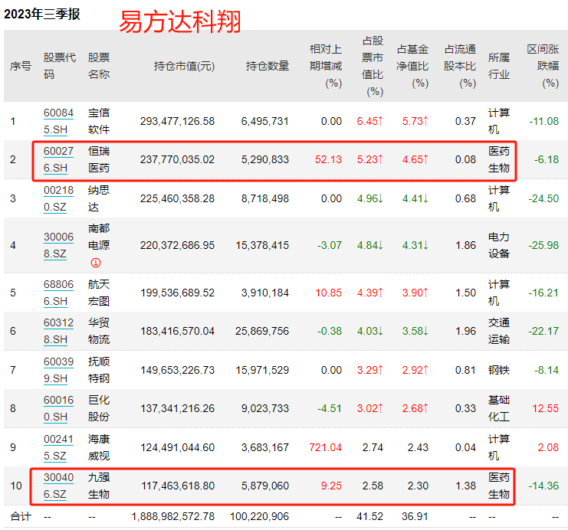The image size is (568, 530).
Task: Click the 占基金净值比(%) column header
Action: click(412, 66)
